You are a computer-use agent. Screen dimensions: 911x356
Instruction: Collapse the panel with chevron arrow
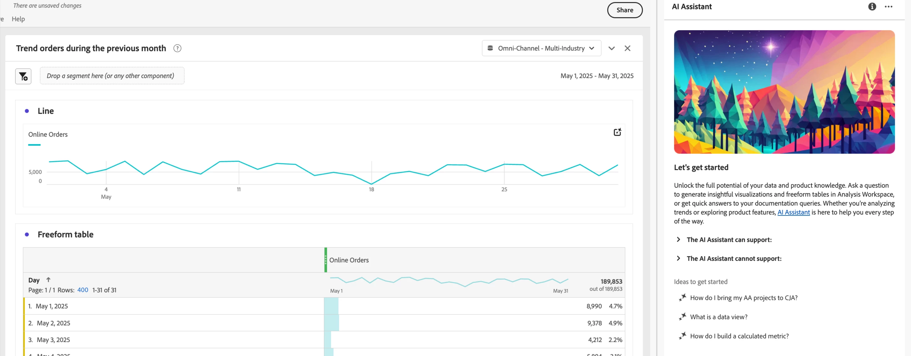(x=611, y=48)
